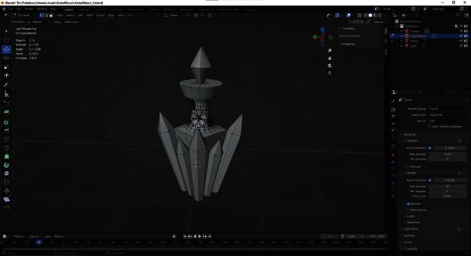Select the Rotate tool
Screen dimensions: 471x256
7,58
